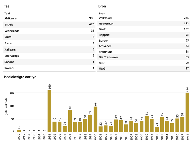Viewport: 193px width, 145px height.
Task: Select the Die Transvaler source
Action: (x=143, y=57)
